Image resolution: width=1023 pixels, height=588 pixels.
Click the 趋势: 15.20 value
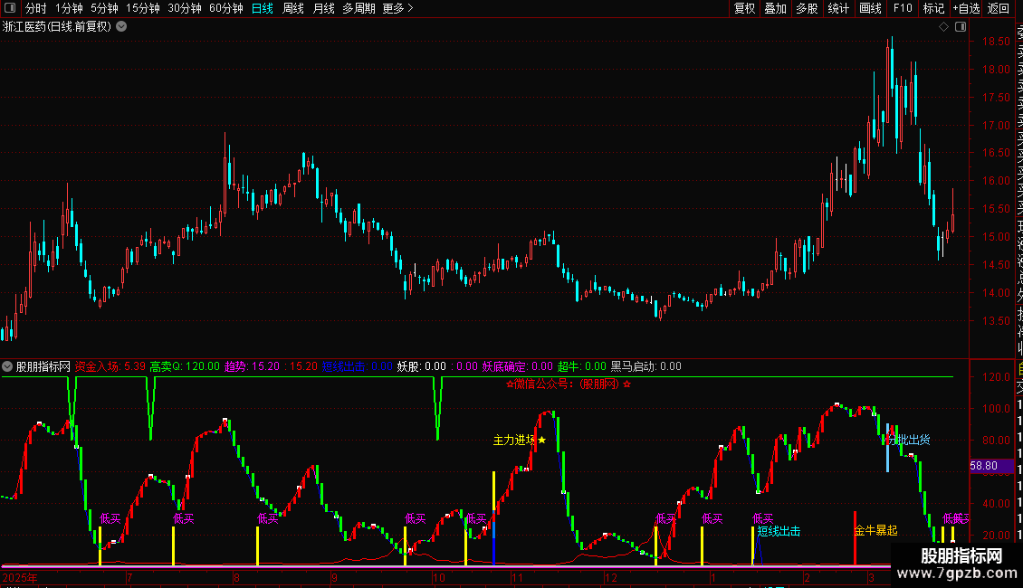[252, 366]
